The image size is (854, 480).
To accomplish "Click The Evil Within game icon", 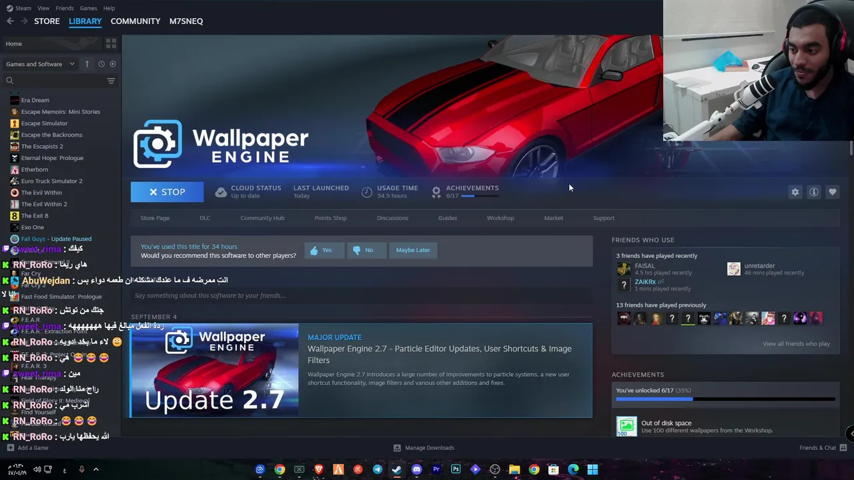I will pyautogui.click(x=15, y=193).
